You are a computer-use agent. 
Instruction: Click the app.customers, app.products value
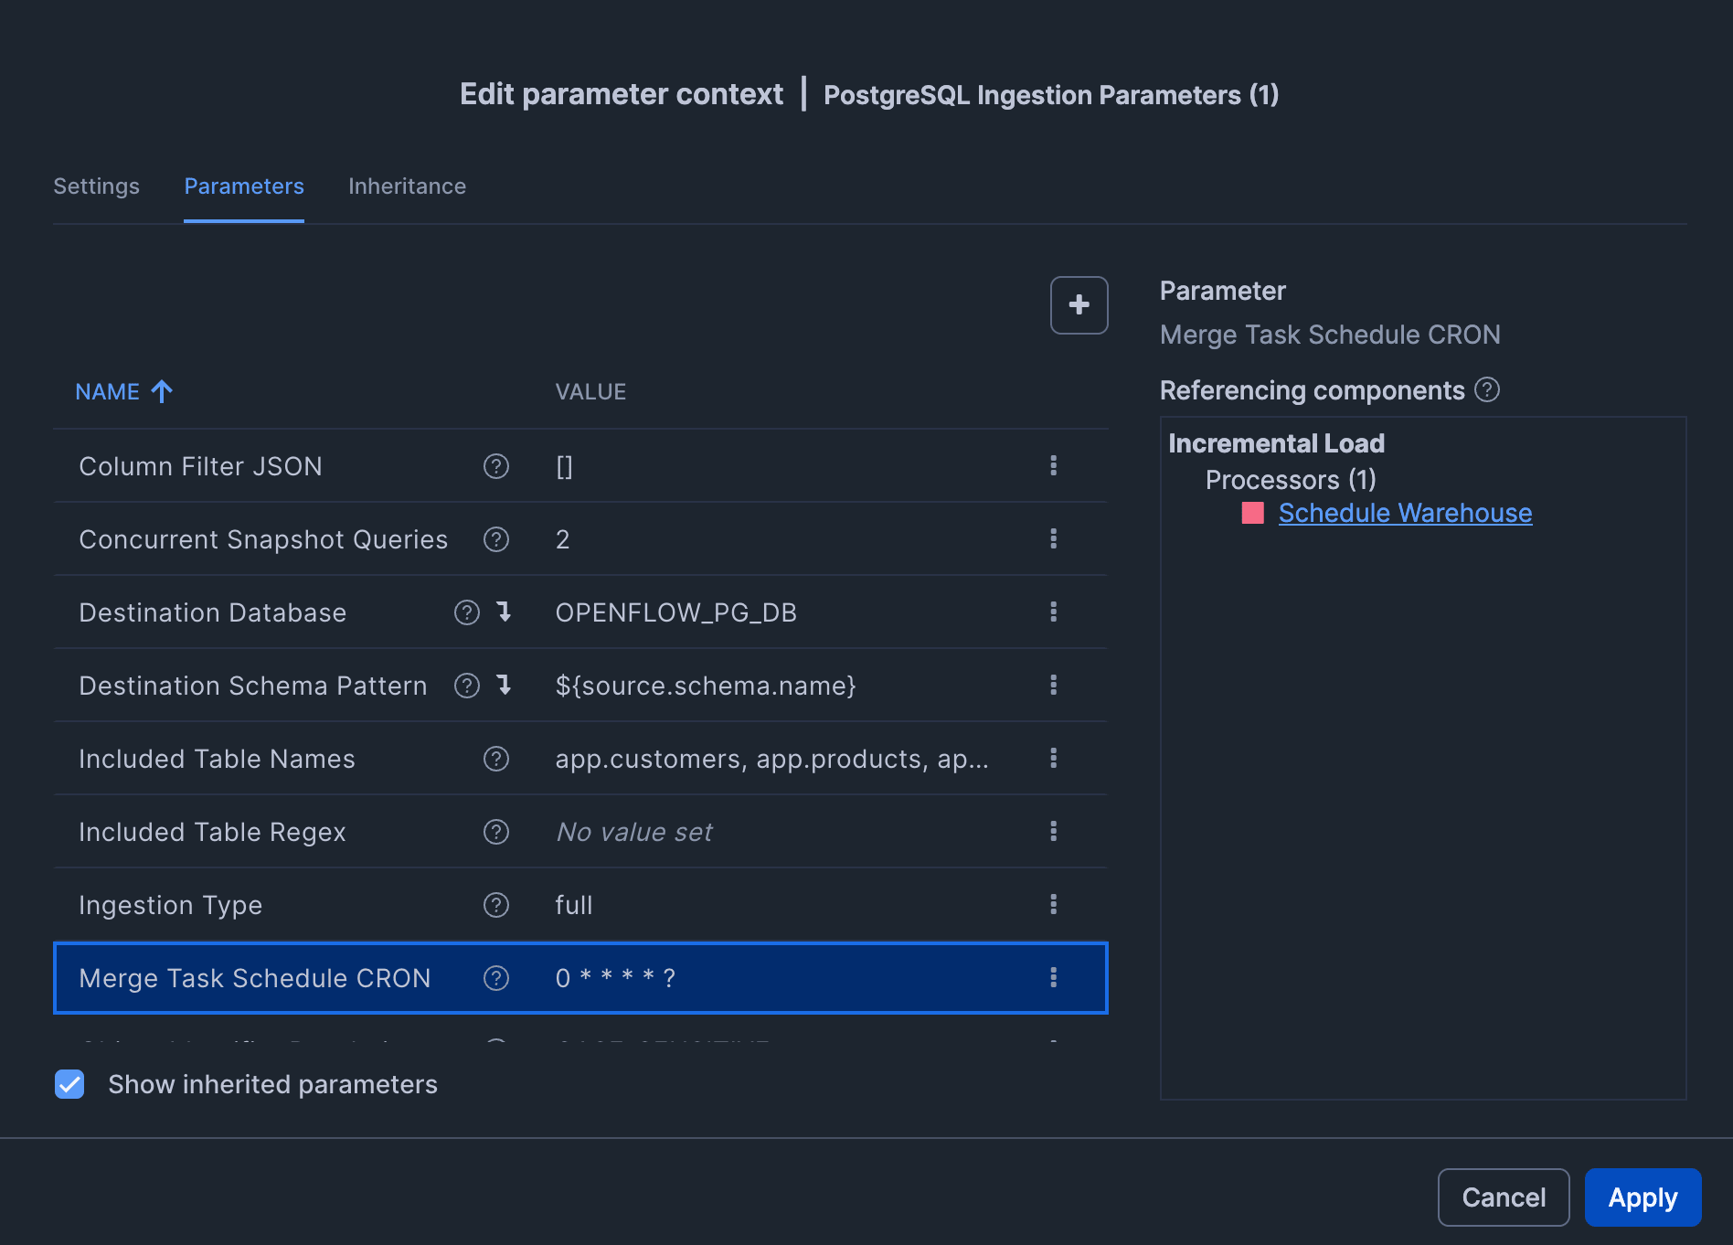point(772,759)
